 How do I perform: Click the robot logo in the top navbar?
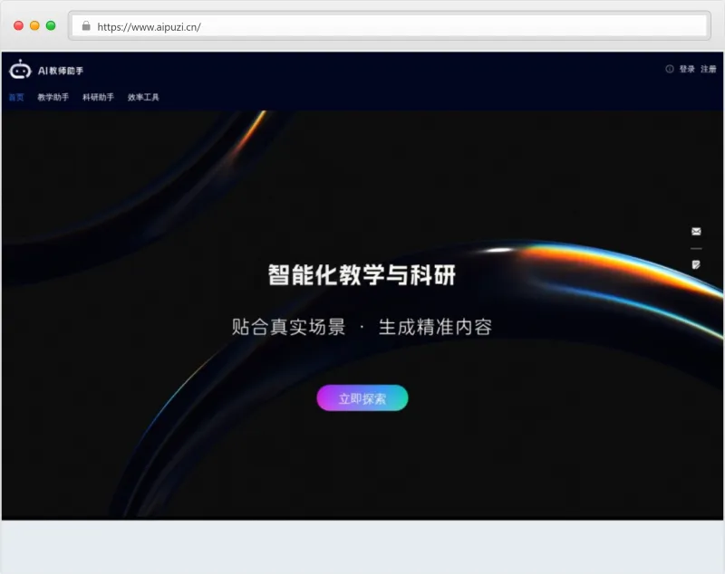click(21, 68)
